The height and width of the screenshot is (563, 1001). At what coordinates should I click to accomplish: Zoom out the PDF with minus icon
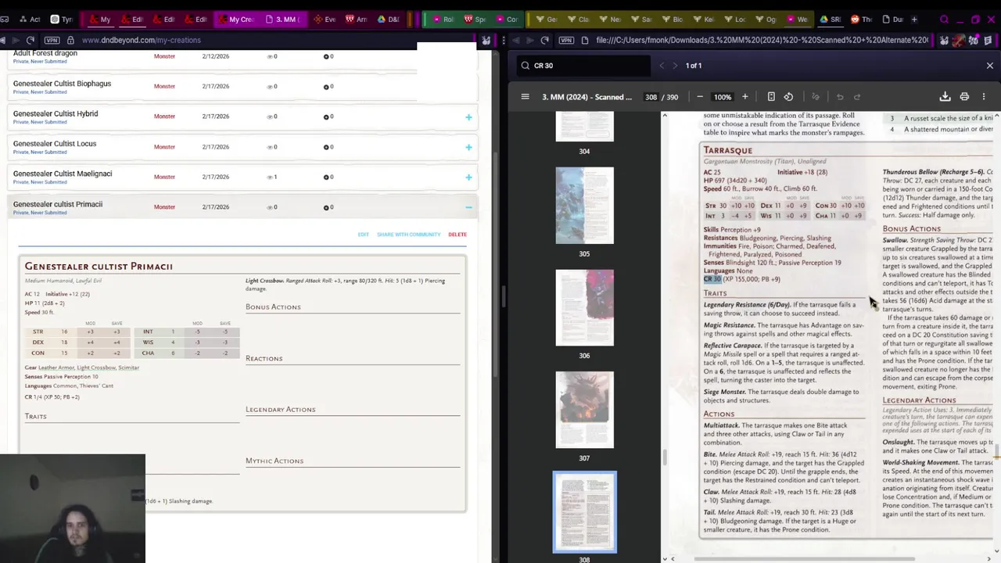[700, 97]
